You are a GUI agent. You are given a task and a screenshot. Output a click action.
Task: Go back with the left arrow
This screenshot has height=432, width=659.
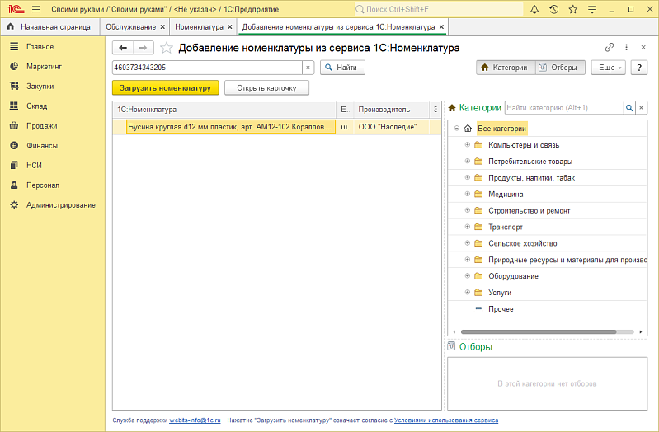(x=123, y=48)
